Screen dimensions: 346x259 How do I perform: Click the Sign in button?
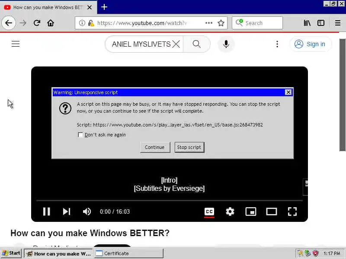pyautogui.click(x=310, y=44)
